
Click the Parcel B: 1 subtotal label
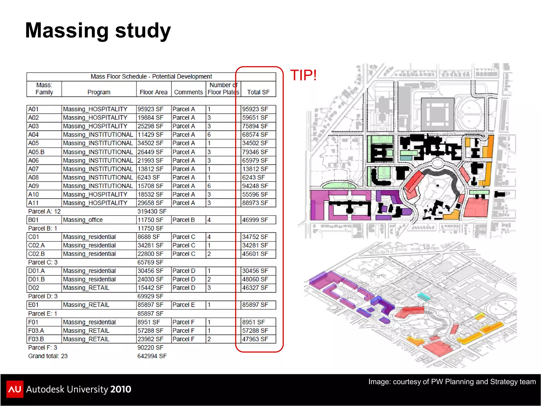pos(43,228)
